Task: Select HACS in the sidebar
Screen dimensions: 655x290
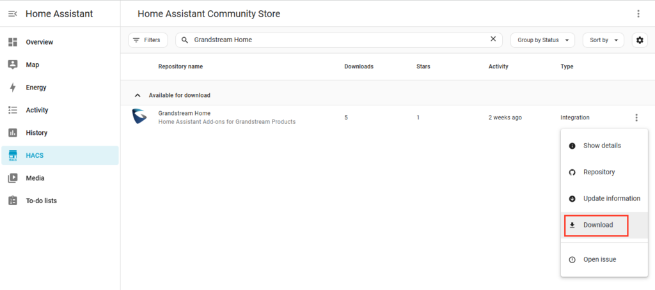Action: pos(59,155)
